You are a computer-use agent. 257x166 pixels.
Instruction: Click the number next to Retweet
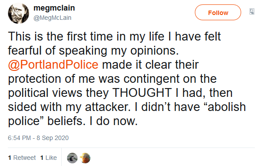[x=10, y=158]
